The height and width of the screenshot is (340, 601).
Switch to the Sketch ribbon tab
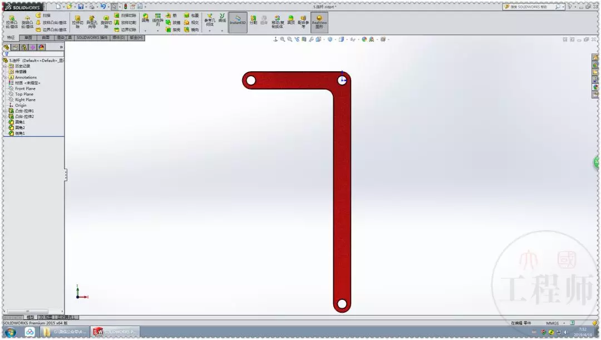(x=28, y=38)
